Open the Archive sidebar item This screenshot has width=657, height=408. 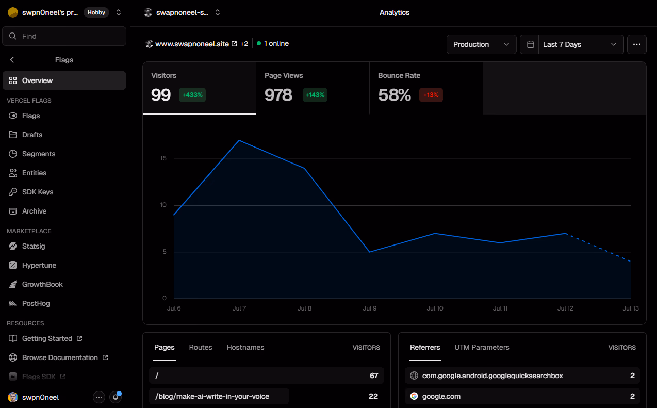[x=64, y=211]
